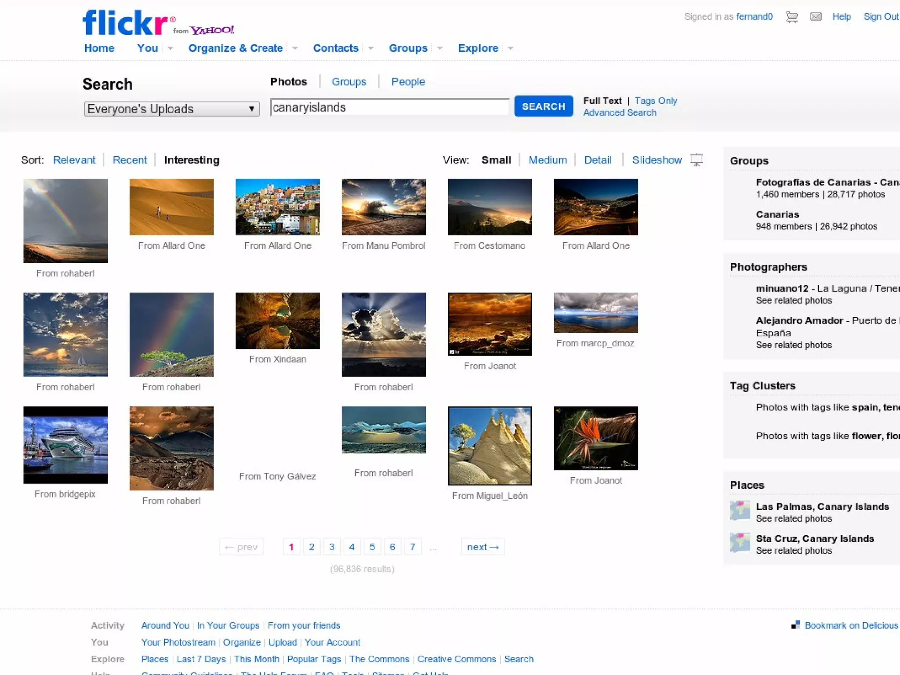900x675 pixels.
Task: Open Sta Cruz, Canary Islands place
Action: pyautogui.click(x=815, y=538)
